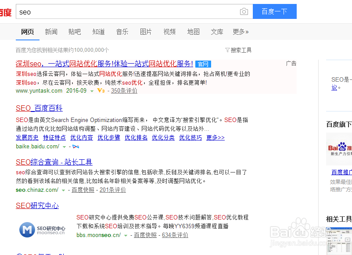Click the 搜索工具 label
Screen dimensions: 352x255
click(241, 50)
